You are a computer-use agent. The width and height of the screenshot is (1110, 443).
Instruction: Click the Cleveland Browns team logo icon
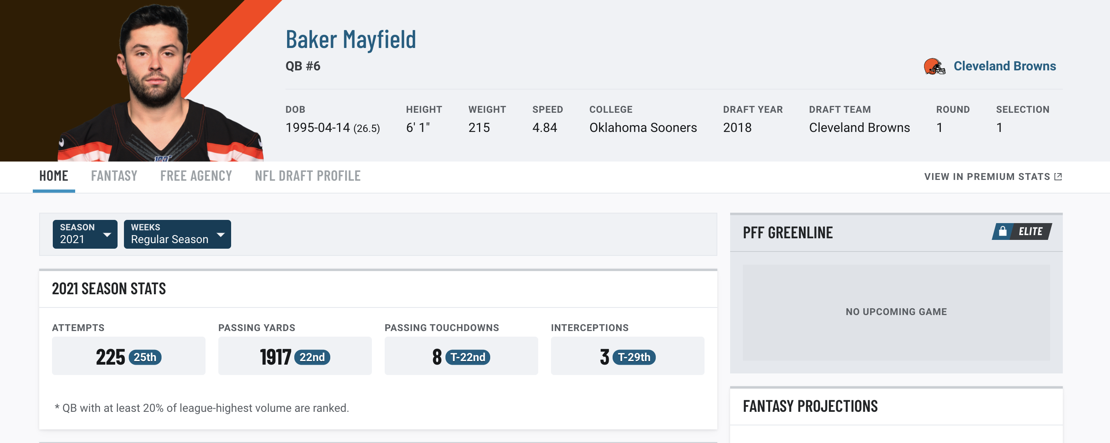click(934, 66)
